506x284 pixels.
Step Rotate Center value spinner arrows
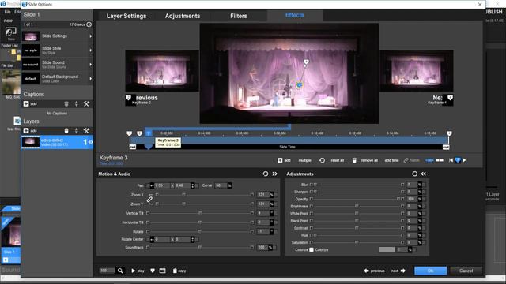click(193, 239)
